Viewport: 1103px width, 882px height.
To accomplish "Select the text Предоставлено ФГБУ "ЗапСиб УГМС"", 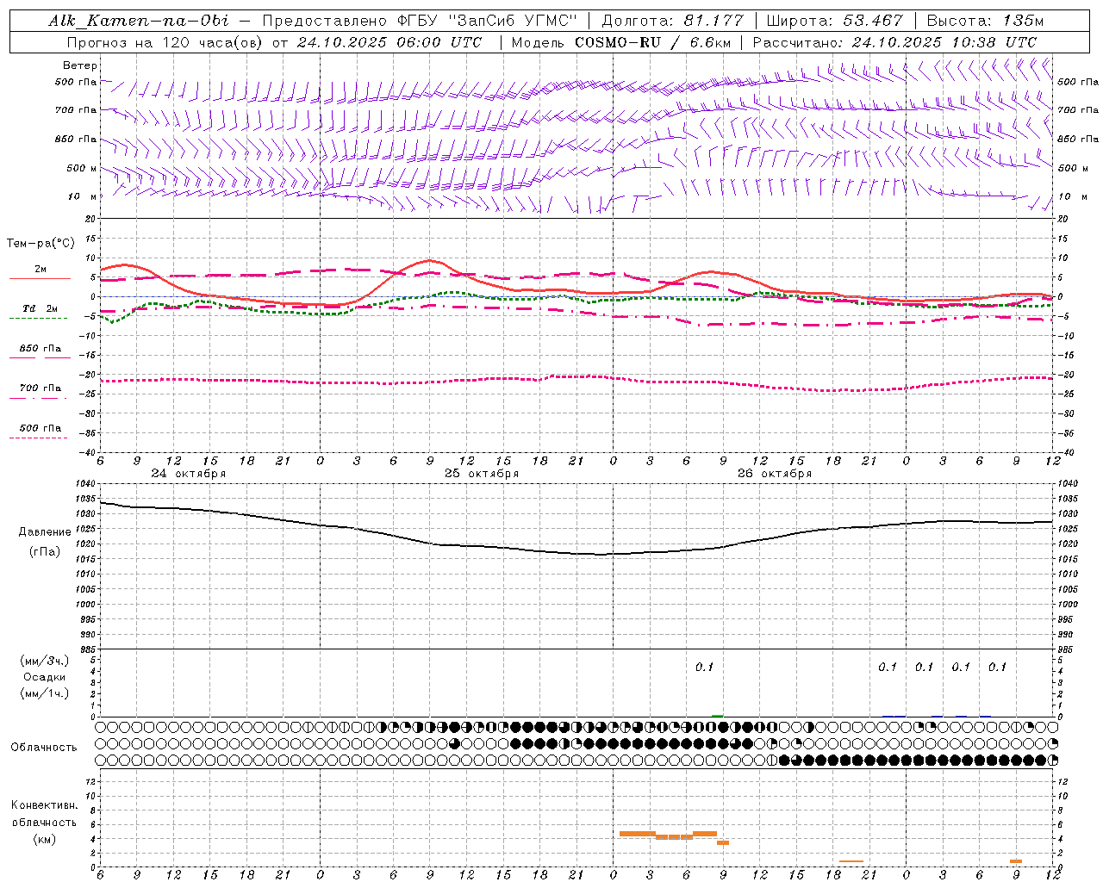I will pyautogui.click(x=419, y=21).
